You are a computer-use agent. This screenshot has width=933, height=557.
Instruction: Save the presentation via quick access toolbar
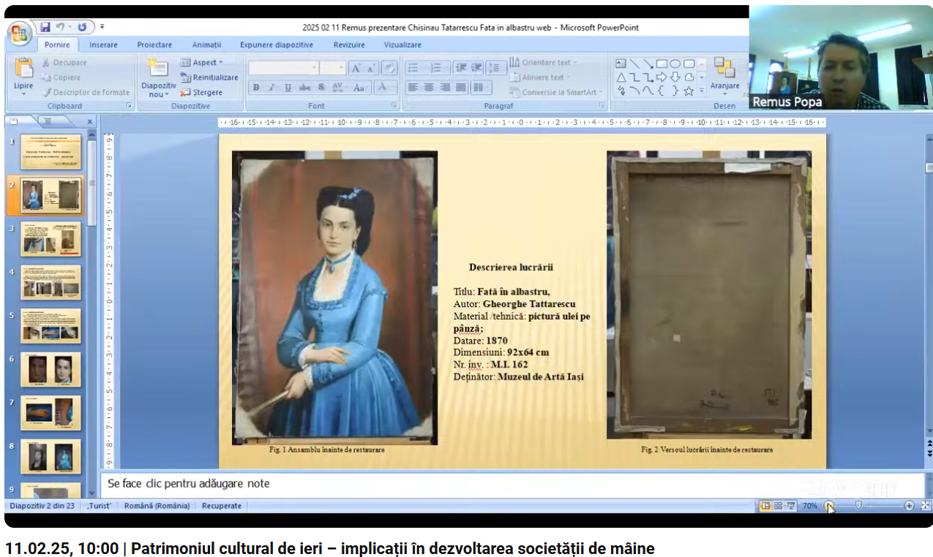[45, 27]
